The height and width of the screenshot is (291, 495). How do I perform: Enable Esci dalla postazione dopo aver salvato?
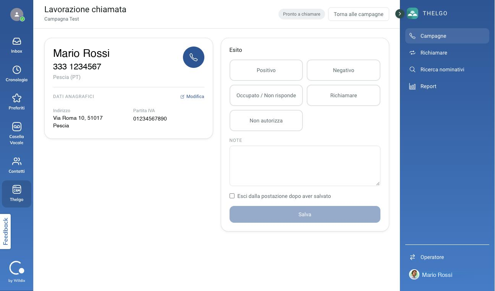pyautogui.click(x=232, y=196)
